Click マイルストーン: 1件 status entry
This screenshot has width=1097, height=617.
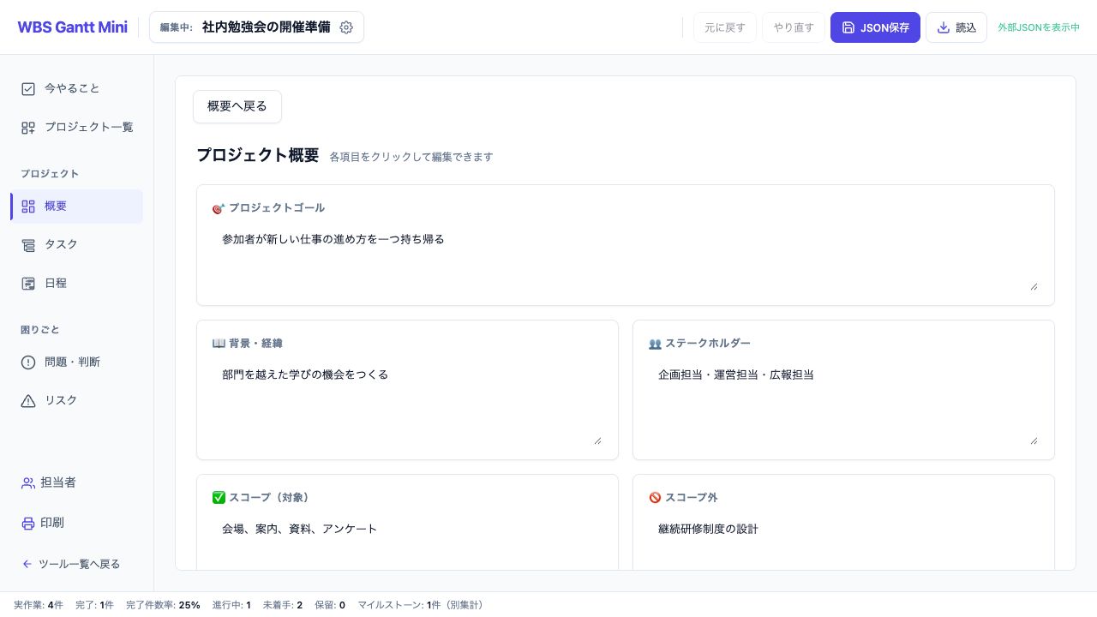[x=421, y=605]
